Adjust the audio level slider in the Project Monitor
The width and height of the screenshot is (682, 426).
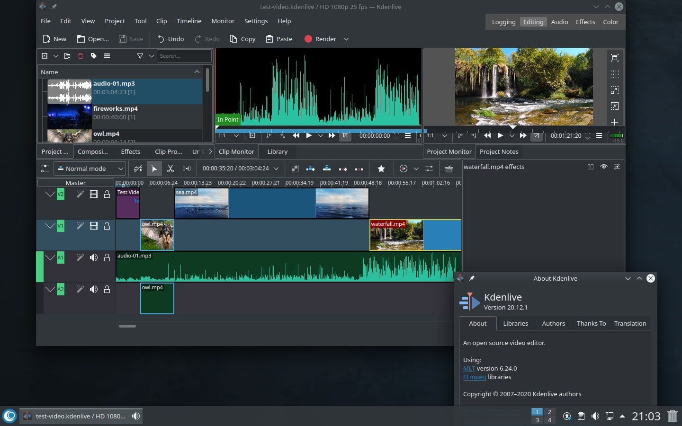616,136
